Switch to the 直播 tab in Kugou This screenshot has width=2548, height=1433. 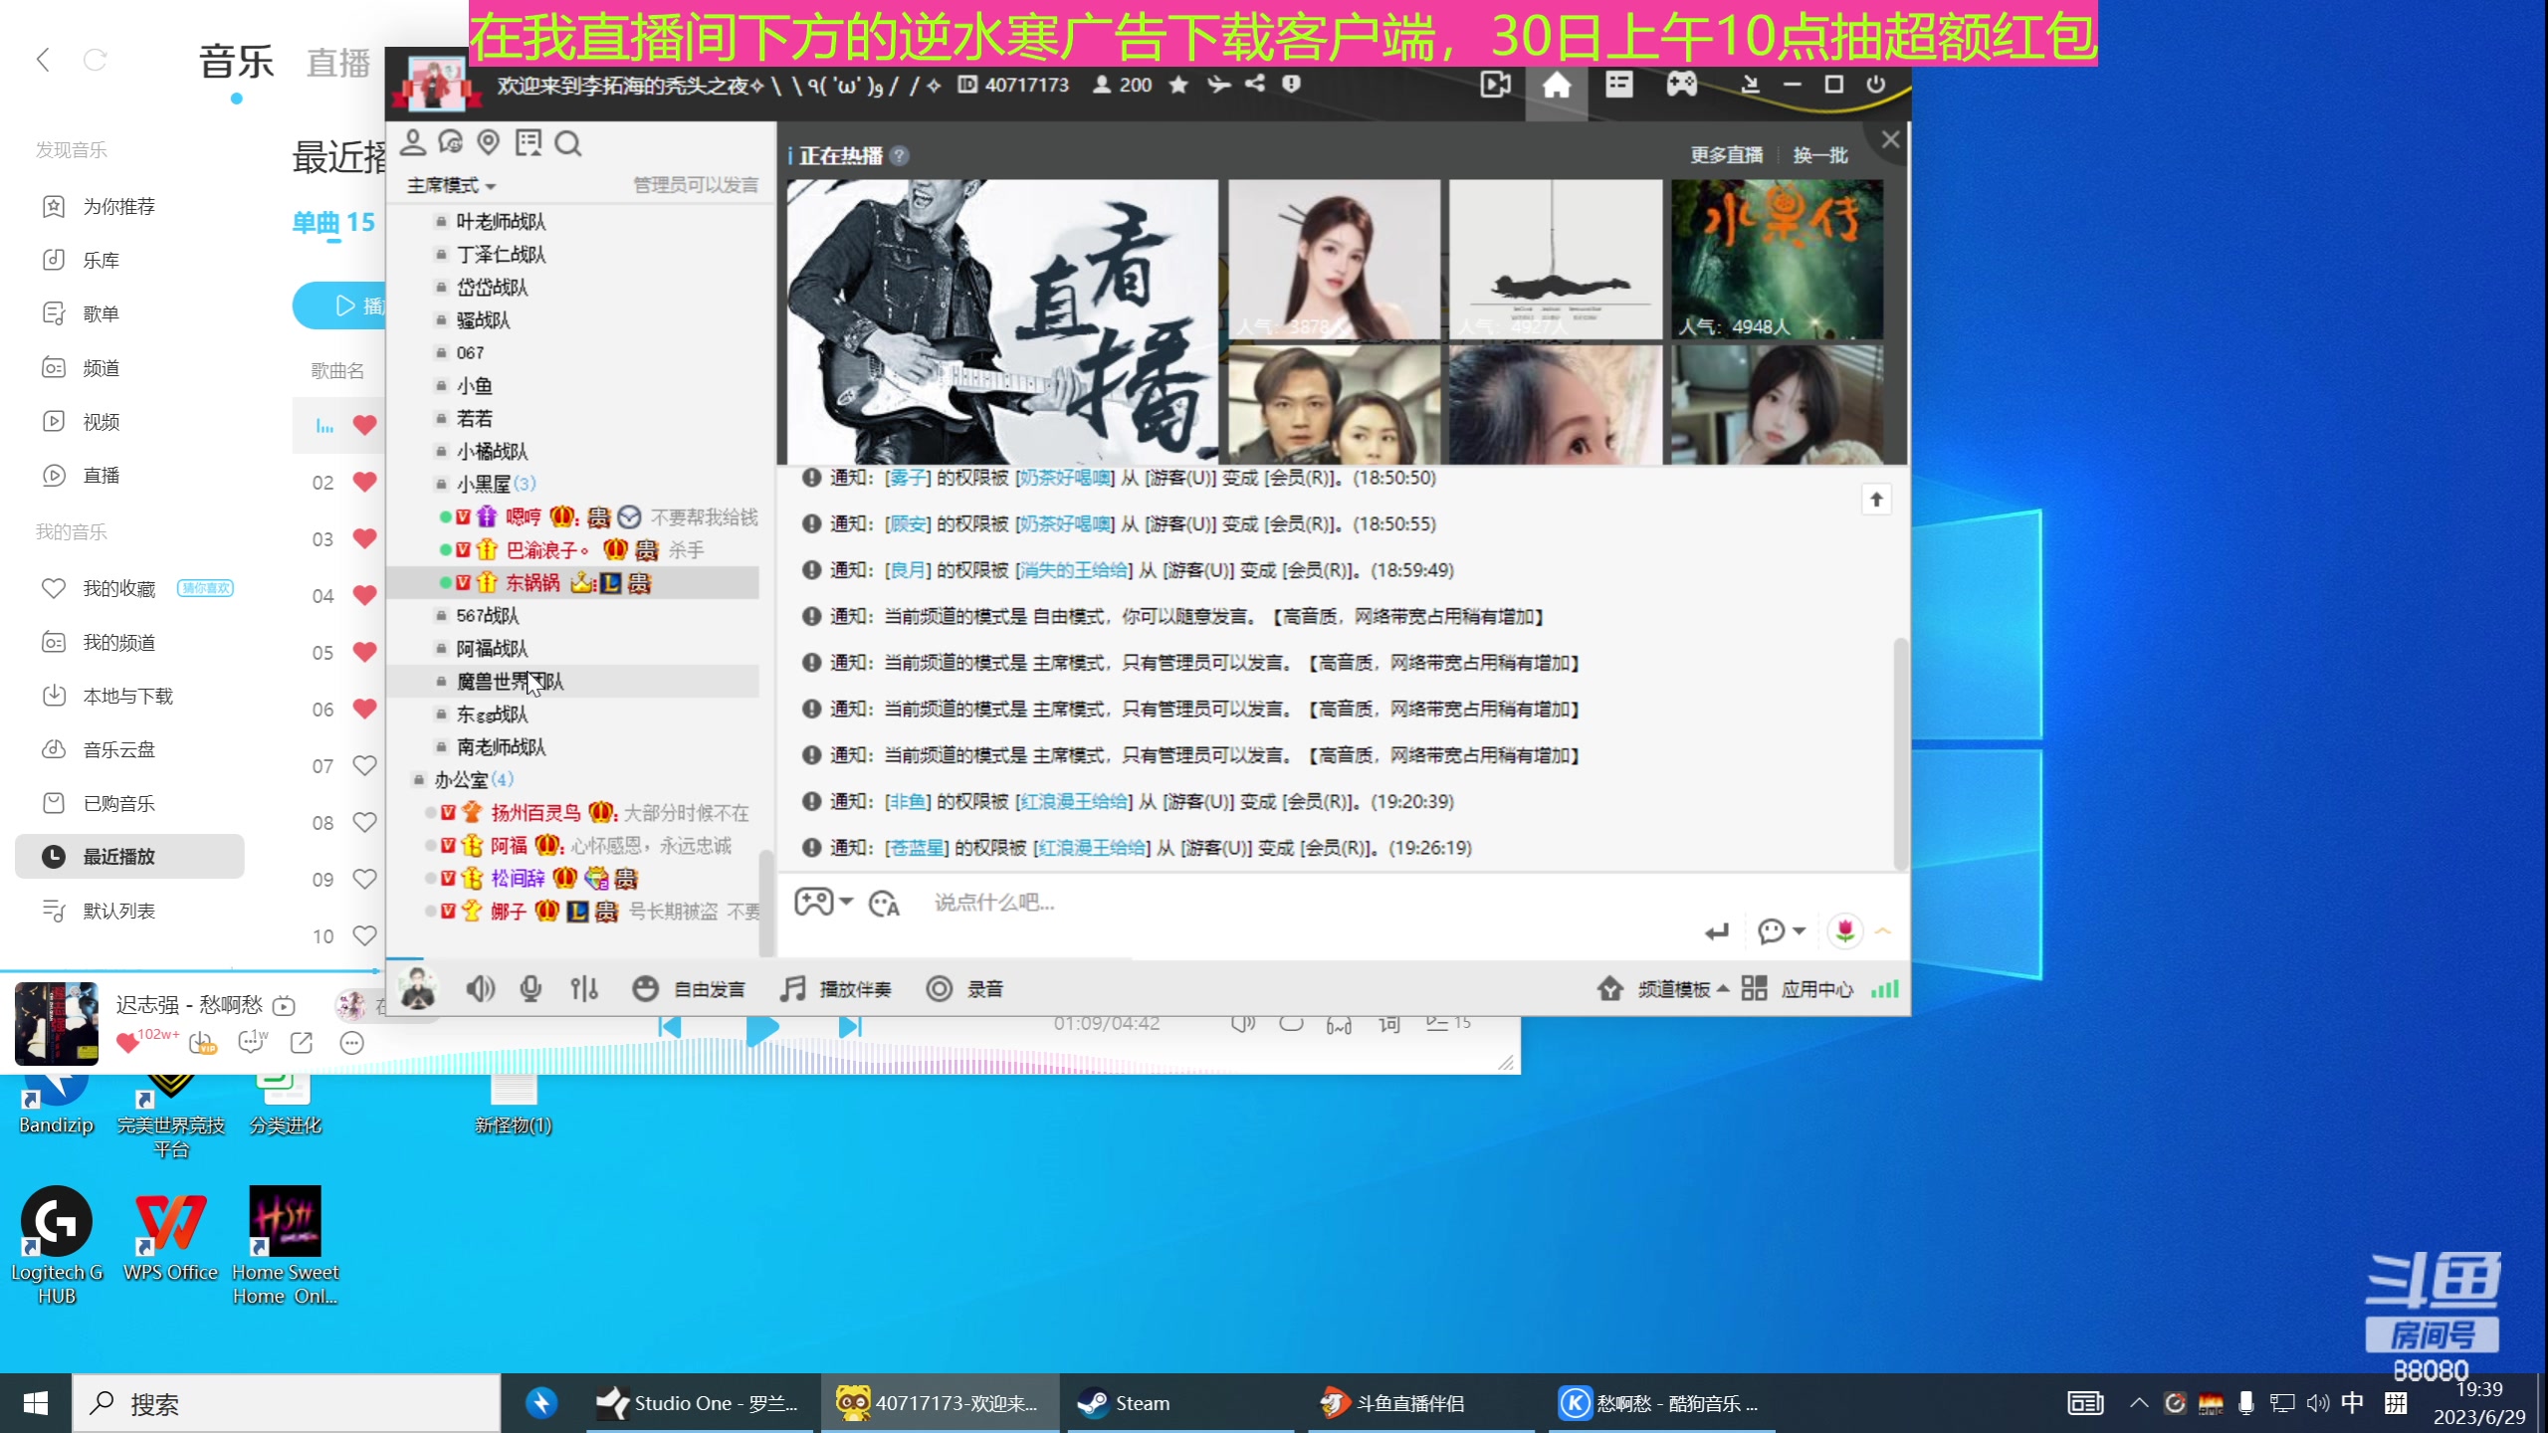[337, 64]
